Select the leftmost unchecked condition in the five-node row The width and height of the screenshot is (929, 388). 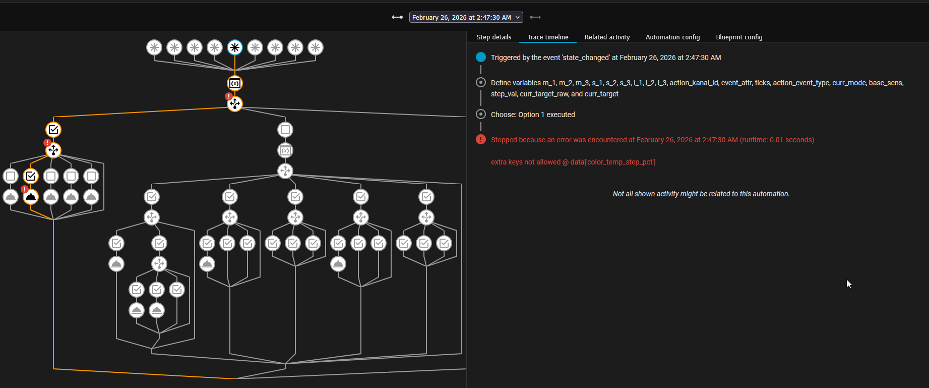click(11, 176)
